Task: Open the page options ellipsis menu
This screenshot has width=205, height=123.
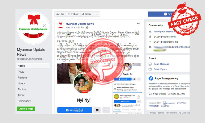Action: pyautogui.click(x=97, y=14)
